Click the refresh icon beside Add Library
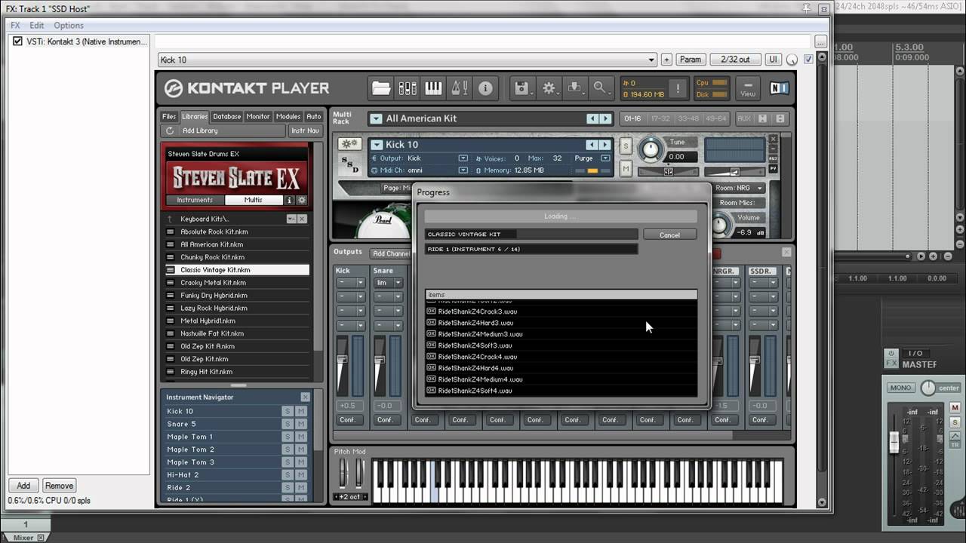Viewport: 966px width, 543px height. (x=170, y=130)
